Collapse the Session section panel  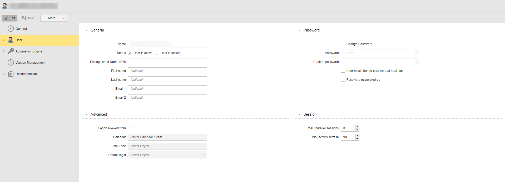tap(299, 114)
